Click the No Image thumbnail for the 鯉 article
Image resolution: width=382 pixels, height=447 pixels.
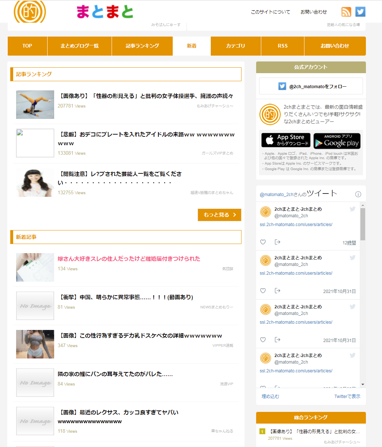click(x=35, y=383)
